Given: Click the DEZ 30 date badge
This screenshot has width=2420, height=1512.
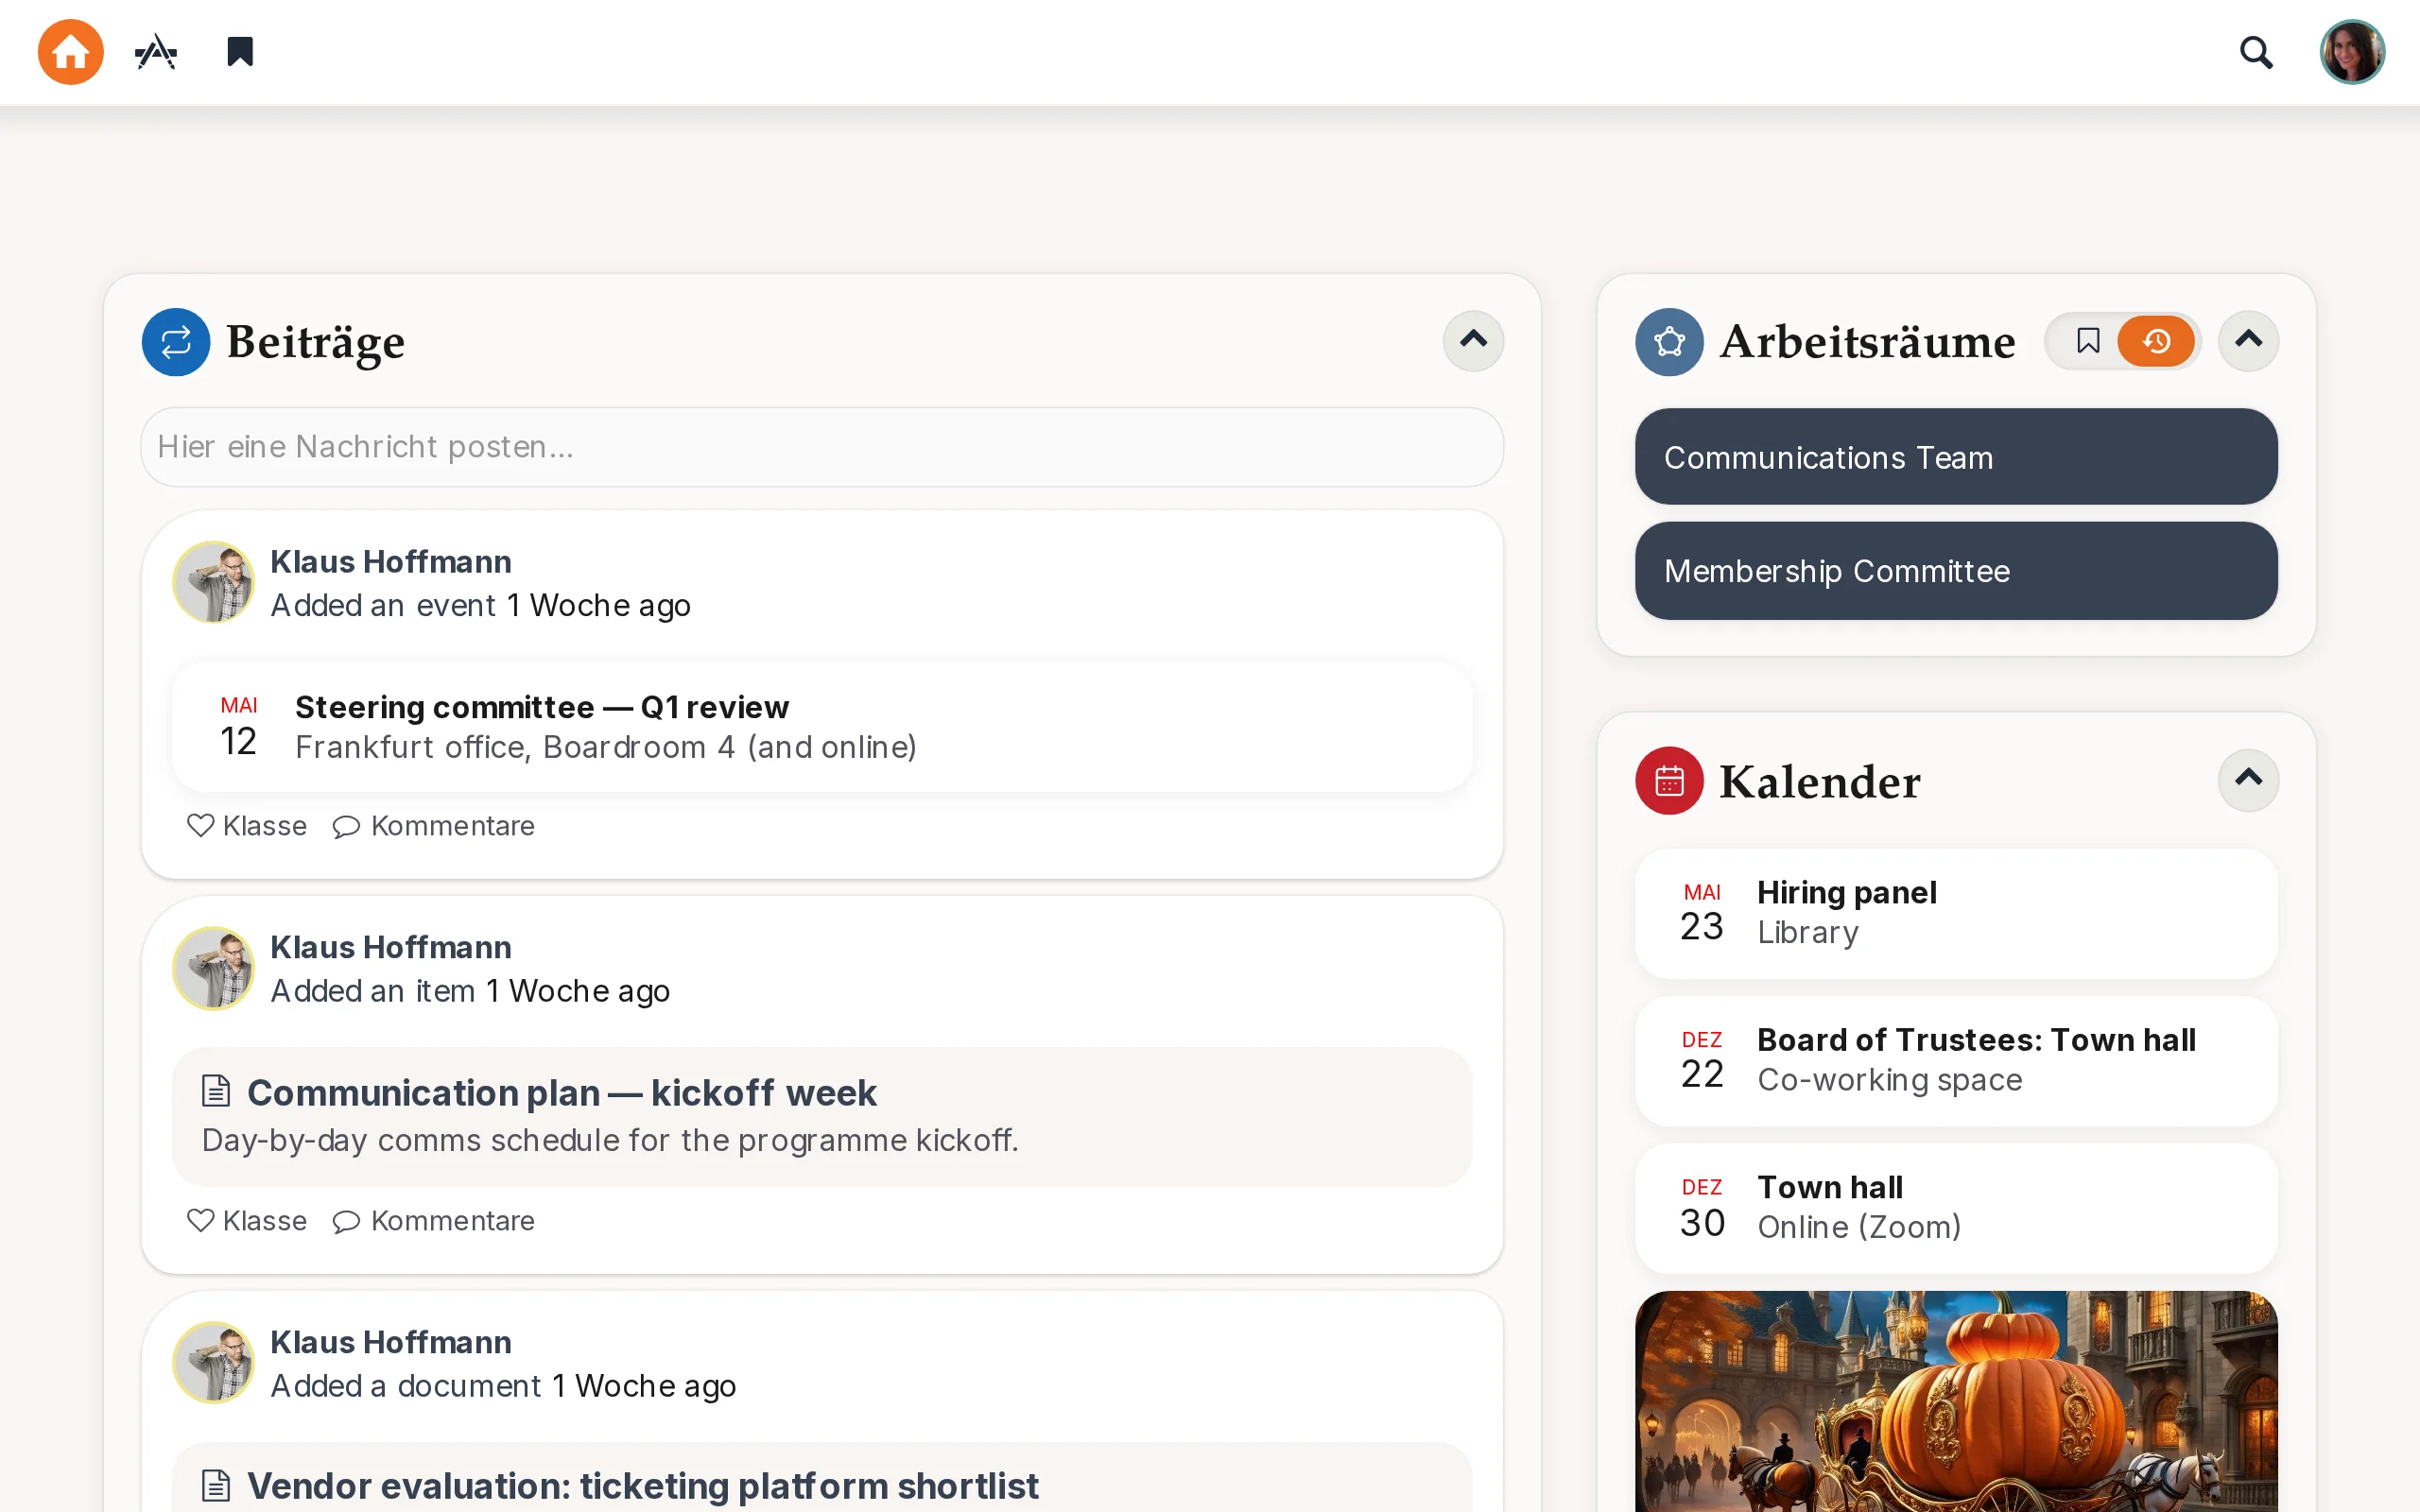Looking at the screenshot, I should coord(1702,1208).
